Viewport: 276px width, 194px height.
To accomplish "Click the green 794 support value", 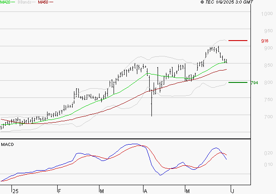I will coord(254,83).
